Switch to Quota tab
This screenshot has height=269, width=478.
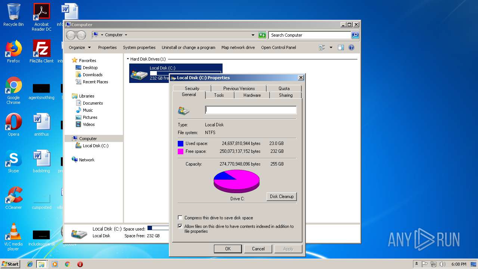pos(284,89)
